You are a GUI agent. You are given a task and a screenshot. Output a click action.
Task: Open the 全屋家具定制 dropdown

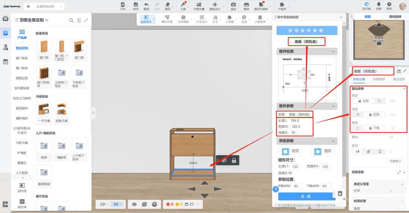(x=49, y=6)
